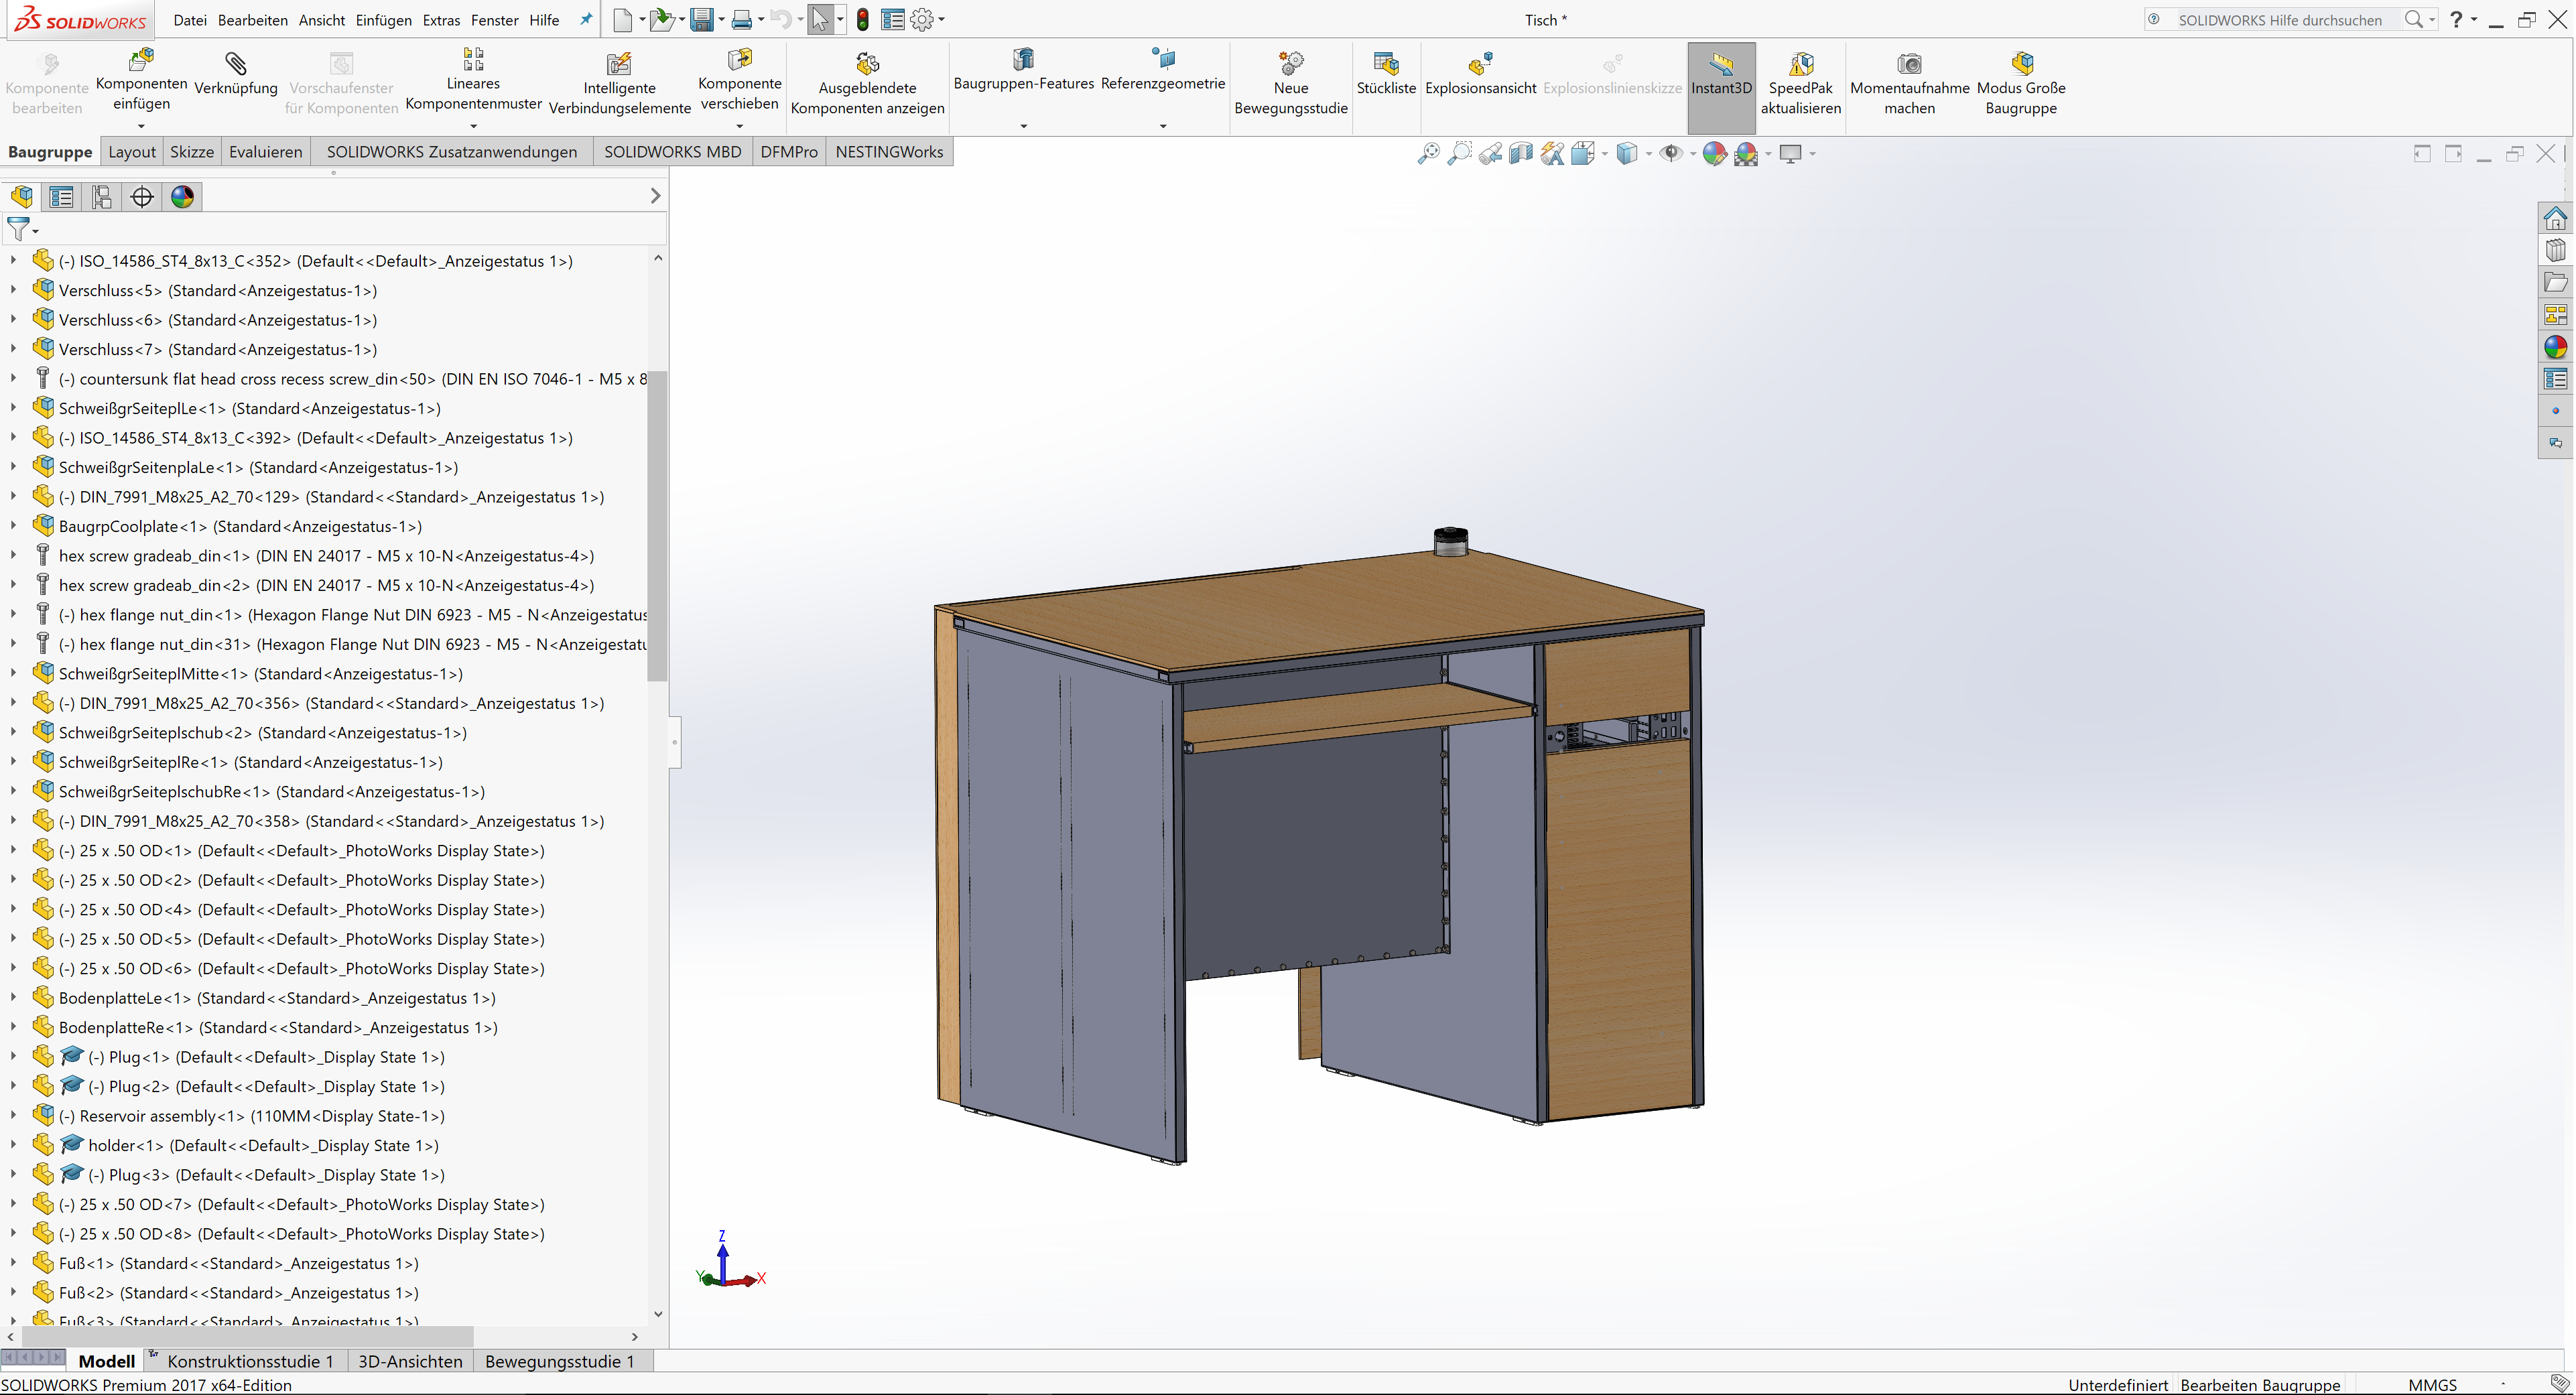
Task: Expand Verschluss<5> tree node
Action: pos(13,291)
